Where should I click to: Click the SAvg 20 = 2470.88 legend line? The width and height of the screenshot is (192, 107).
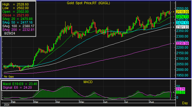[17, 19]
